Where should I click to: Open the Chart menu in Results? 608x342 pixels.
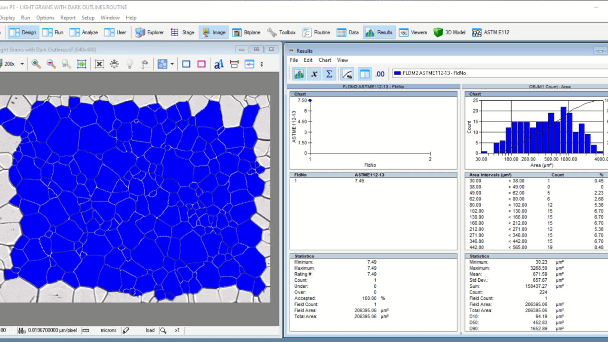coord(324,60)
